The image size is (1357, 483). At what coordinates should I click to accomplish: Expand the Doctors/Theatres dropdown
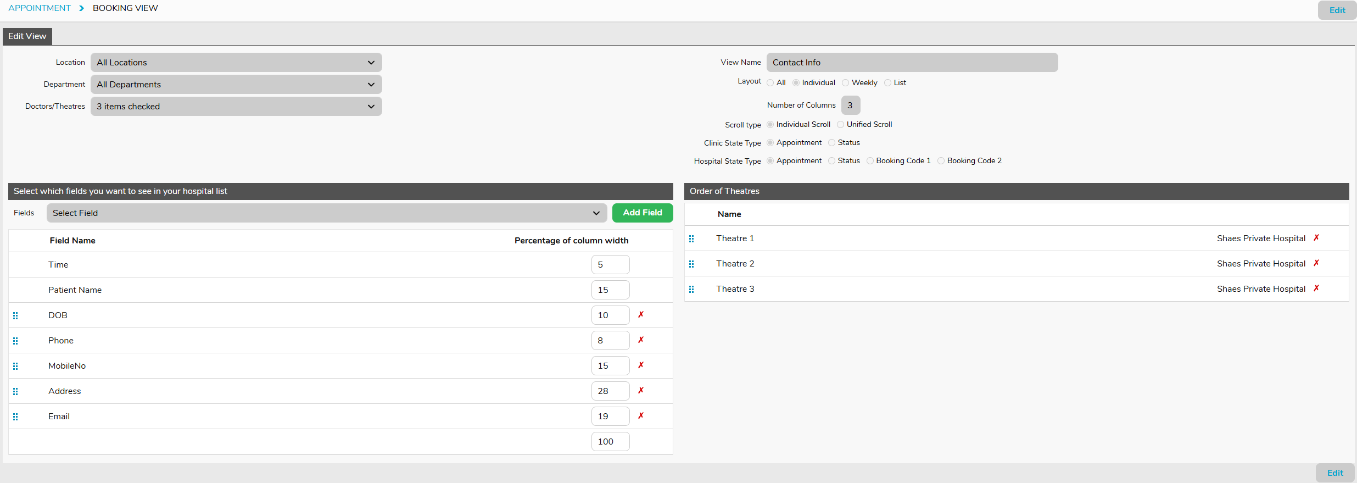tap(236, 107)
